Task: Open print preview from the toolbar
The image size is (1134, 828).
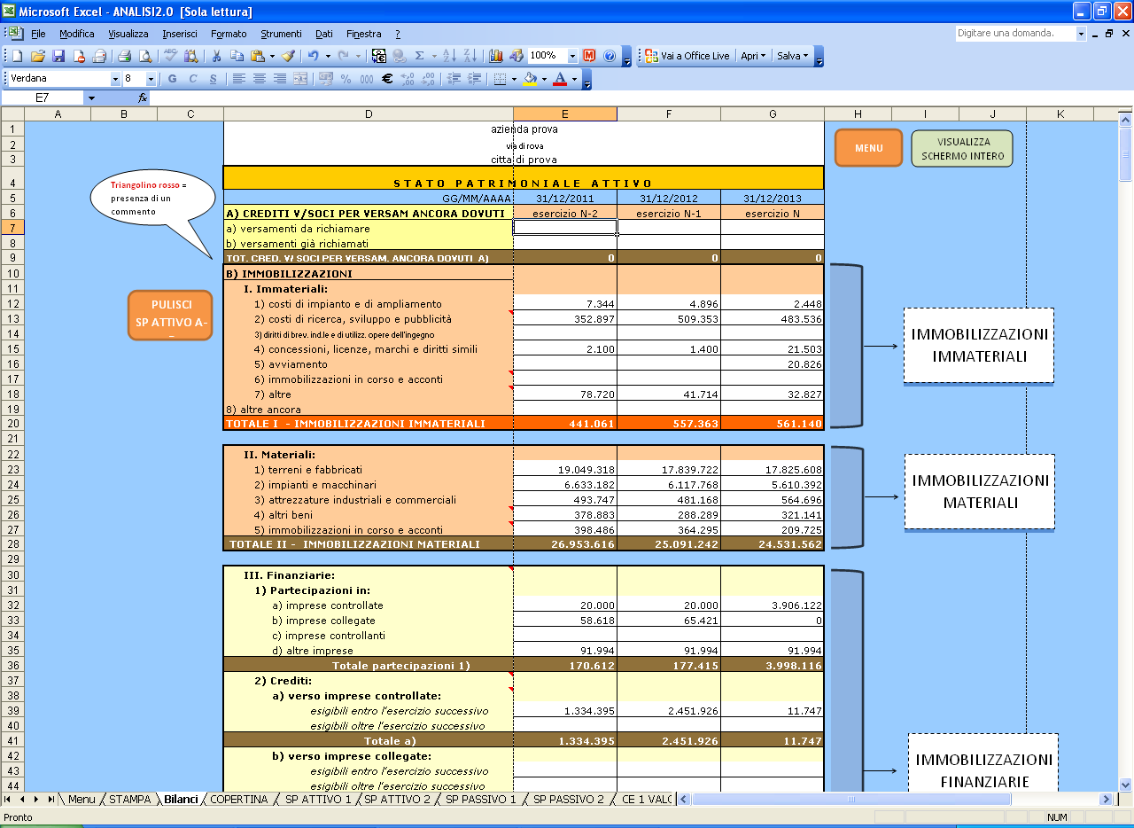Action: click(144, 56)
